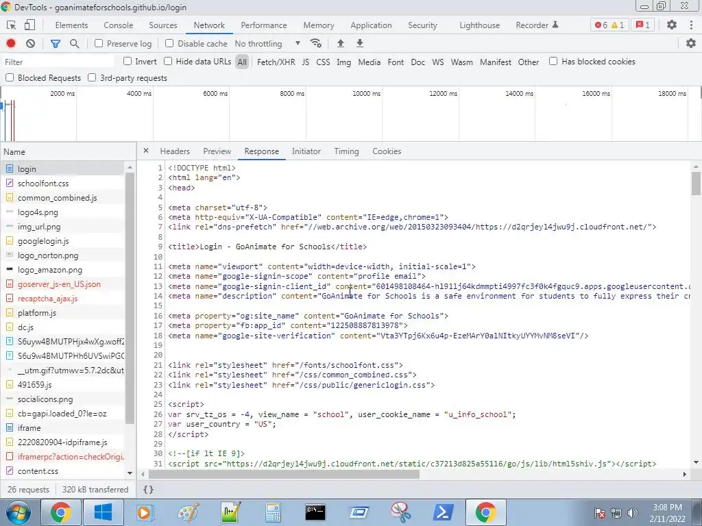Viewport: 702px width, 526px height.
Task: Open the Application panel
Action: point(371,25)
